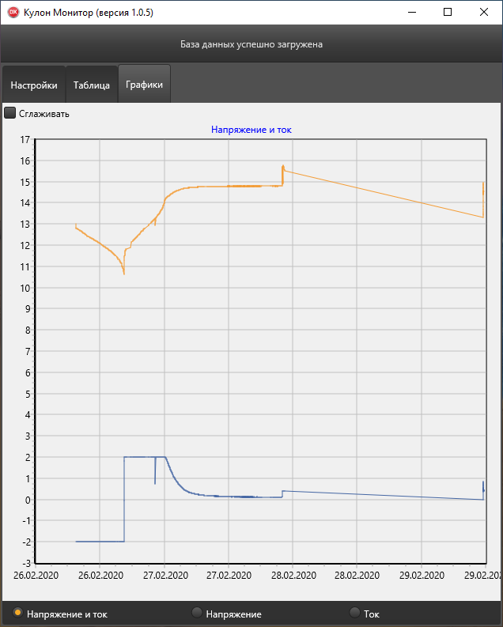
Task: Click the leftmost 26.02.2020 date label
Action: pyautogui.click(x=36, y=576)
